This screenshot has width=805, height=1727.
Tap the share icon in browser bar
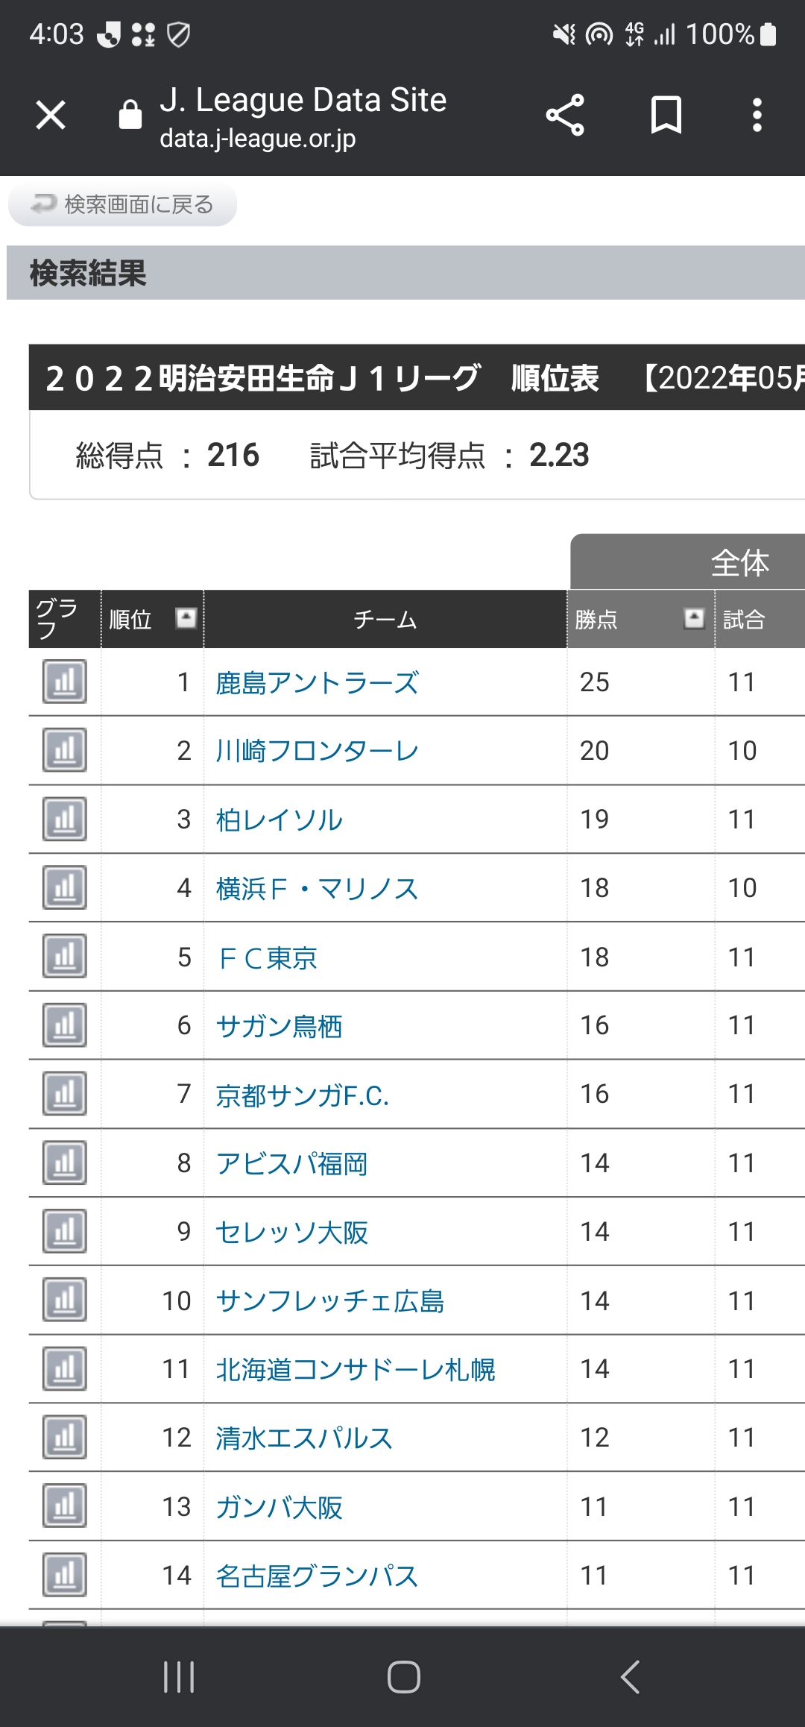[564, 116]
